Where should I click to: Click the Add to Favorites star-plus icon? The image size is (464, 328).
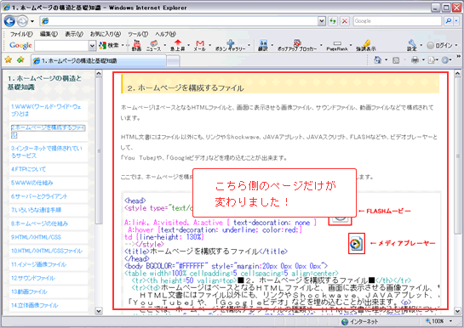click(x=20, y=60)
